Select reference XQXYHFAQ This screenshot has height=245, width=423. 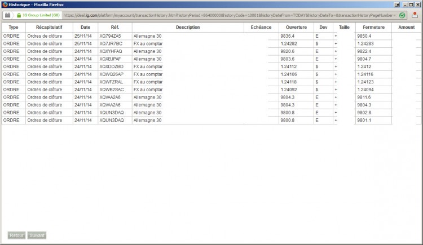point(111,51)
